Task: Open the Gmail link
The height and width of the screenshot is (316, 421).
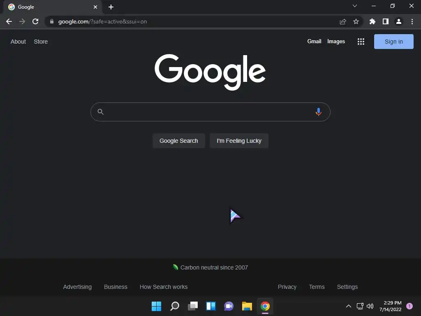Action: (314, 42)
